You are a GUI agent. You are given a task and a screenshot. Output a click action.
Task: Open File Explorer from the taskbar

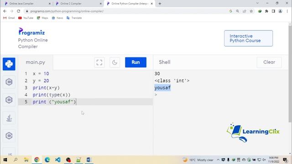pos(26,160)
